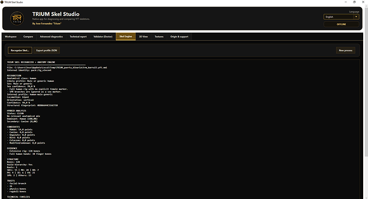
Task: Open the Validator (Doctor) tab
Action: pos(103,37)
